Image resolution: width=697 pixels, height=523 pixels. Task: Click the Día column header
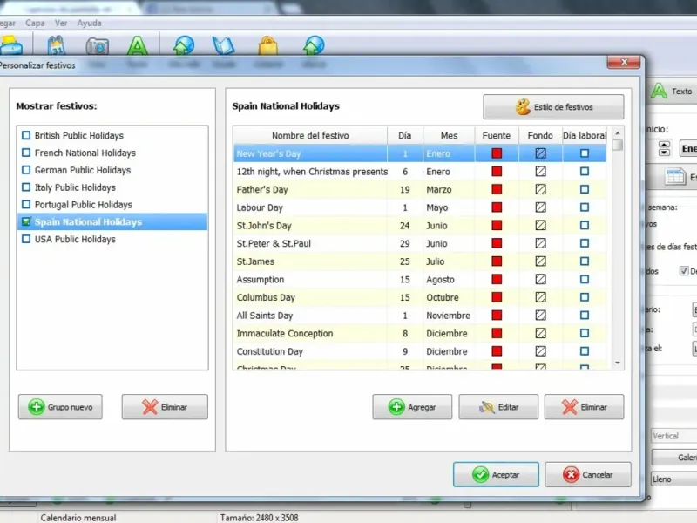click(405, 136)
